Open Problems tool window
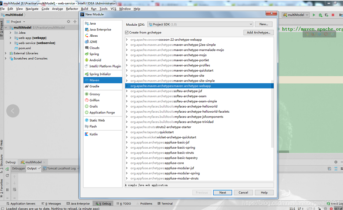 pos(144,204)
